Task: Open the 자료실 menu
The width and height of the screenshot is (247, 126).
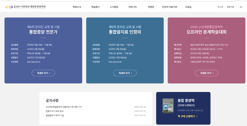Action: pos(188,7)
